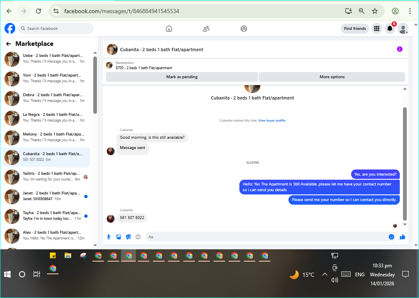Click the More options button

tap(332, 77)
